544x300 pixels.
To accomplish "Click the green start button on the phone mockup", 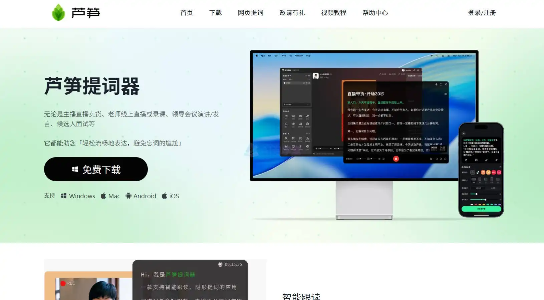I will point(481,209).
